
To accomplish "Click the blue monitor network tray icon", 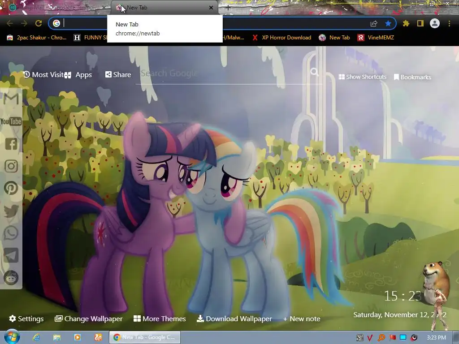I will click(x=403, y=338).
